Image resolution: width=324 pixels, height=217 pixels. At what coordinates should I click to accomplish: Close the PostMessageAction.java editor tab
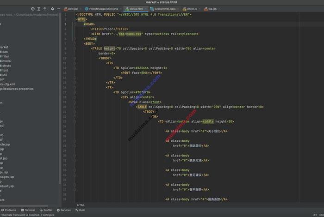click(121, 9)
